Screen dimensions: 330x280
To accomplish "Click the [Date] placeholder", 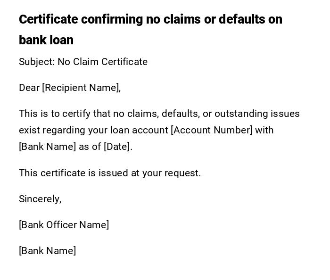I will tap(117, 147).
